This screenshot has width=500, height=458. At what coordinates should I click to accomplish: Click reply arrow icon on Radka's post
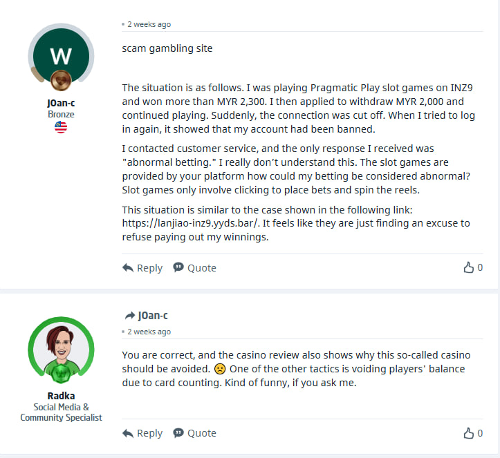pos(127,433)
